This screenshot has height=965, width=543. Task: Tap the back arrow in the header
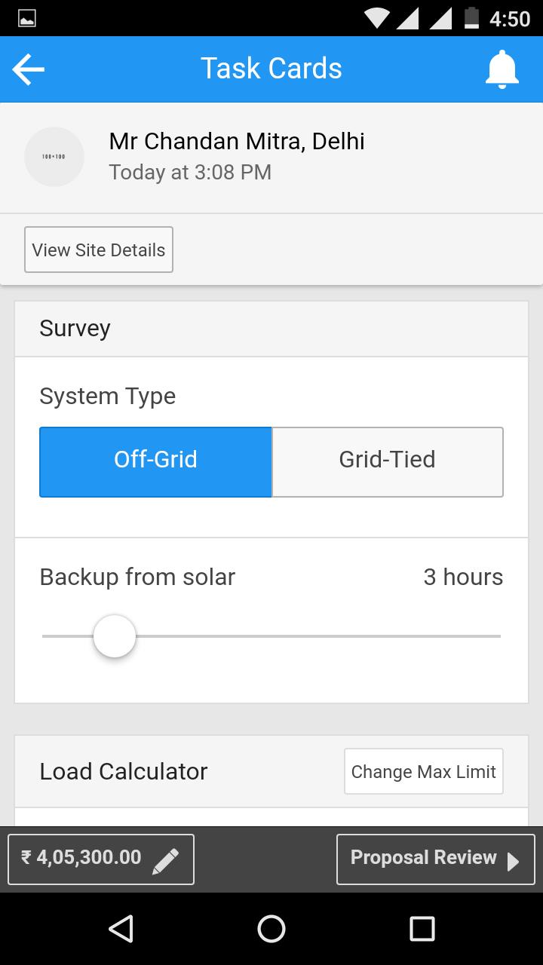coord(29,69)
